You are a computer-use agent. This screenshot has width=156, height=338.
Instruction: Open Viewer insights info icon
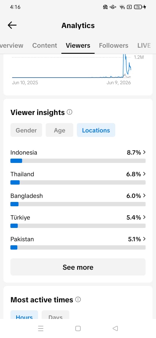click(69, 112)
